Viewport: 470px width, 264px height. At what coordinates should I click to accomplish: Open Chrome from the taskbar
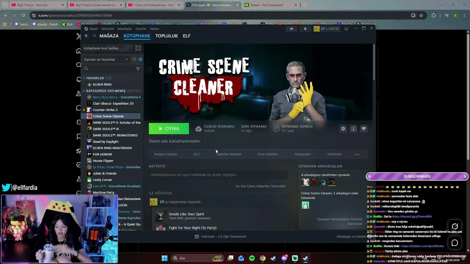[263, 258]
